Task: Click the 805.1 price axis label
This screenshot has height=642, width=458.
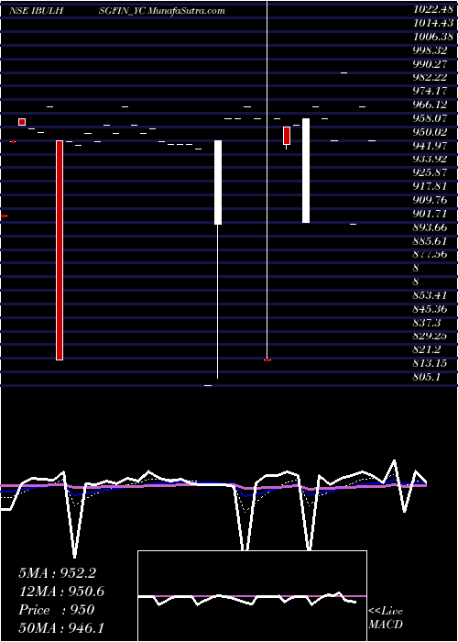Action: click(427, 377)
